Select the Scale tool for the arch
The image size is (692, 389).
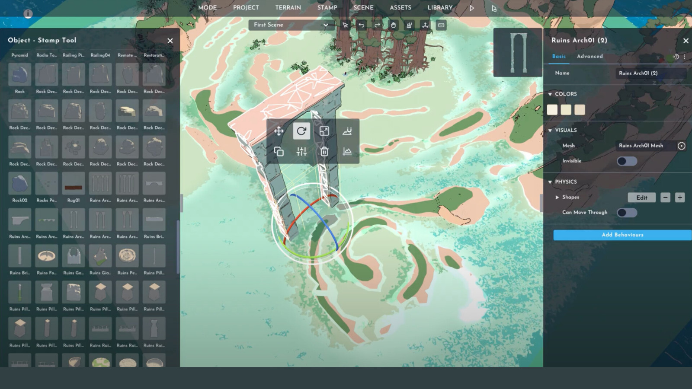coord(324,131)
